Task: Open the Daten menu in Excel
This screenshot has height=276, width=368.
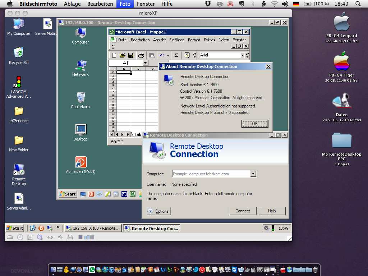Action: click(224, 40)
